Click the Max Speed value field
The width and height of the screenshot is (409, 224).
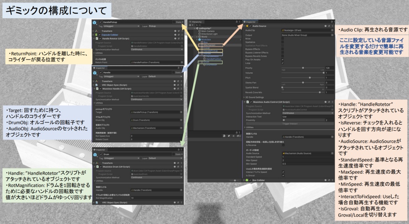308,161
